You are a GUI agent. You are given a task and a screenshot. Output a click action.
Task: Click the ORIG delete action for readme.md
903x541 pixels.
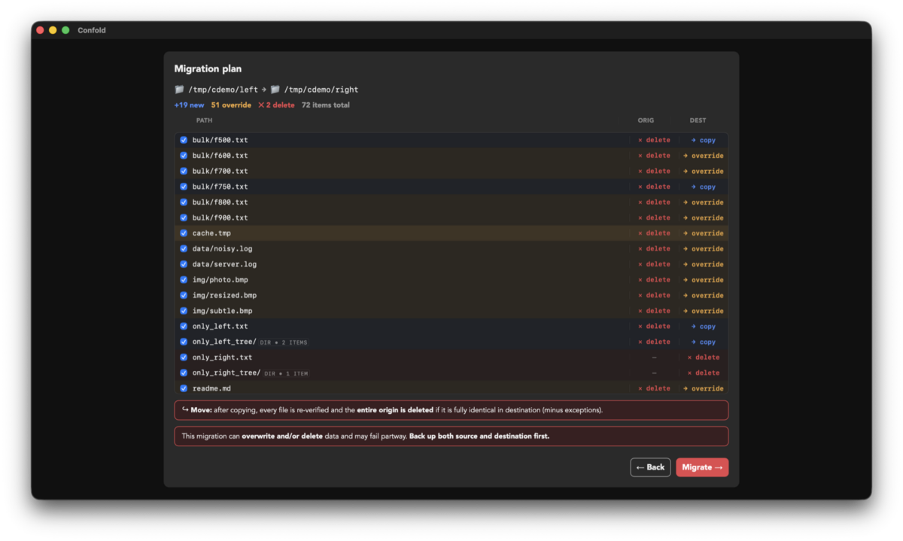point(654,389)
